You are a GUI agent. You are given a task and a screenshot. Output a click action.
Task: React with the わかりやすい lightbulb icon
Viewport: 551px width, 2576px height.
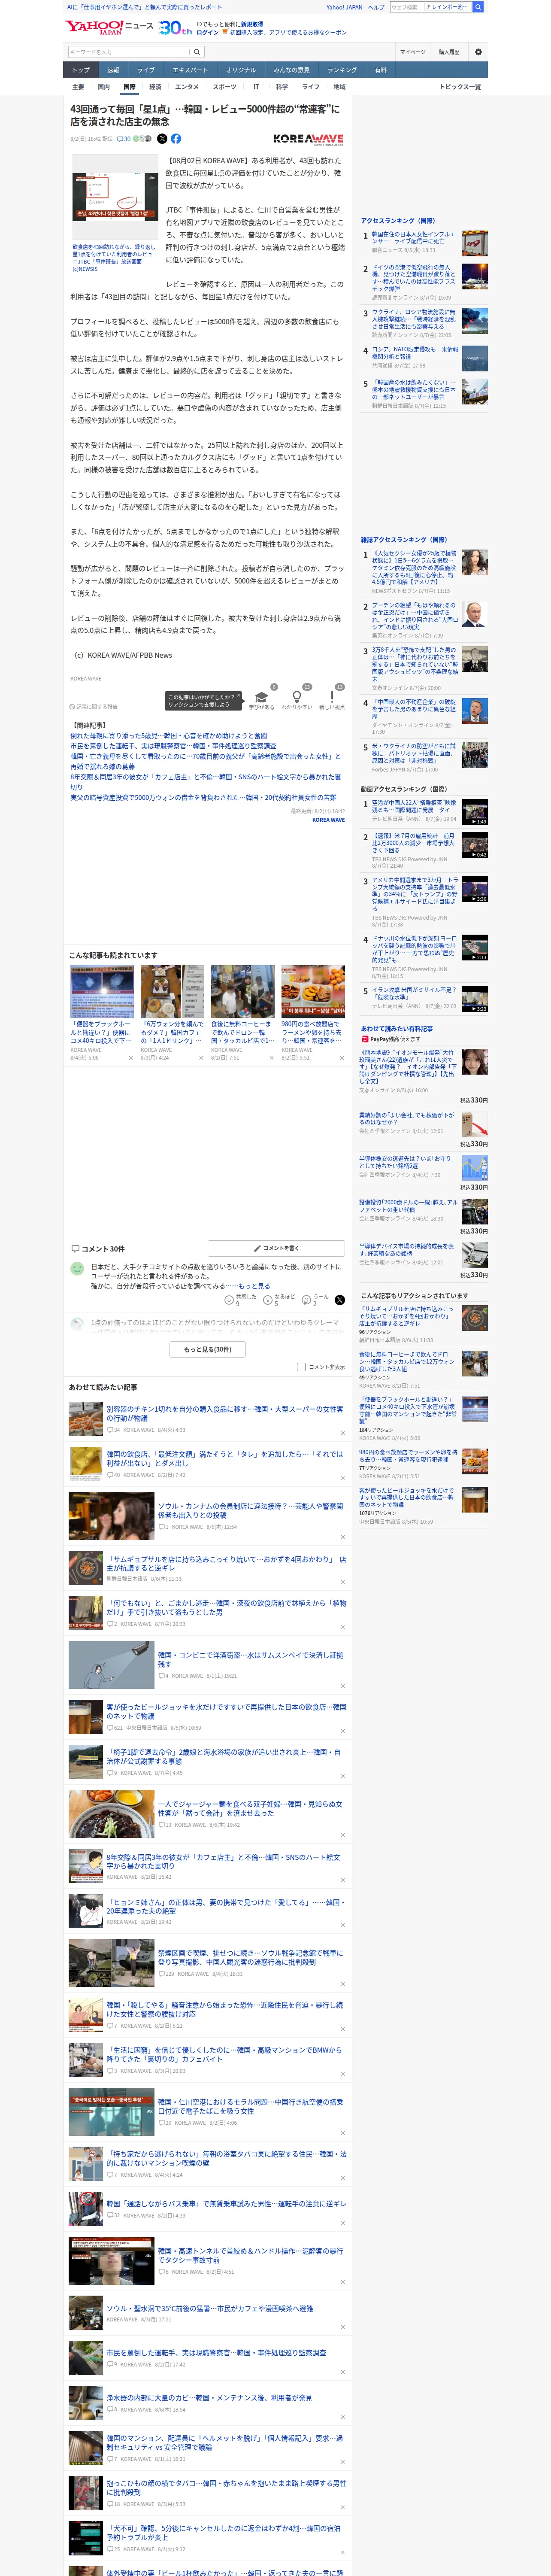[x=297, y=696]
